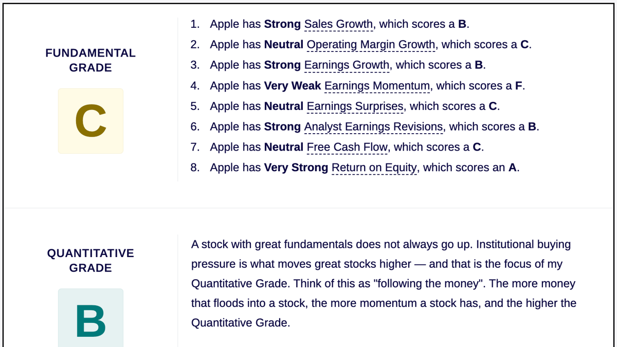This screenshot has width=617, height=347.
Task: Open the Earnings Surprises definition link
Action: tap(355, 106)
